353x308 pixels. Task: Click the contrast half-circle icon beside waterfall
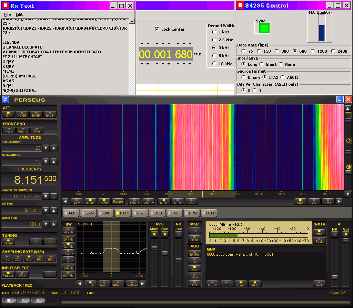[348, 167]
